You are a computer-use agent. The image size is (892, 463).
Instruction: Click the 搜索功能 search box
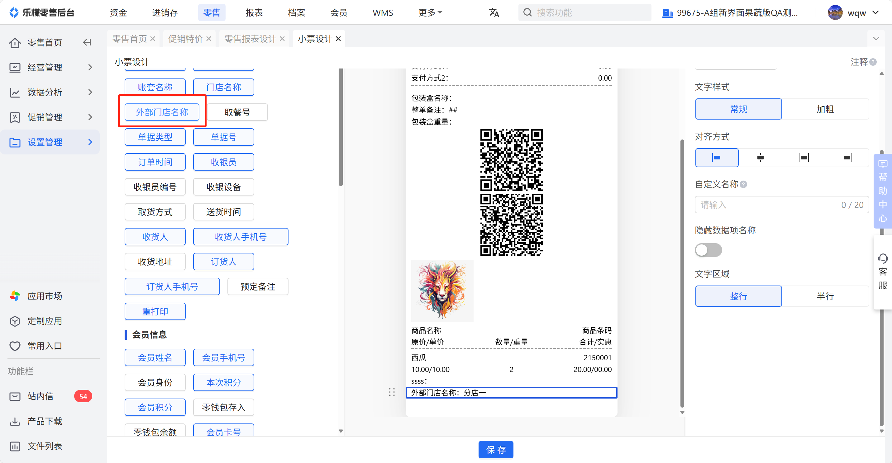[584, 12]
